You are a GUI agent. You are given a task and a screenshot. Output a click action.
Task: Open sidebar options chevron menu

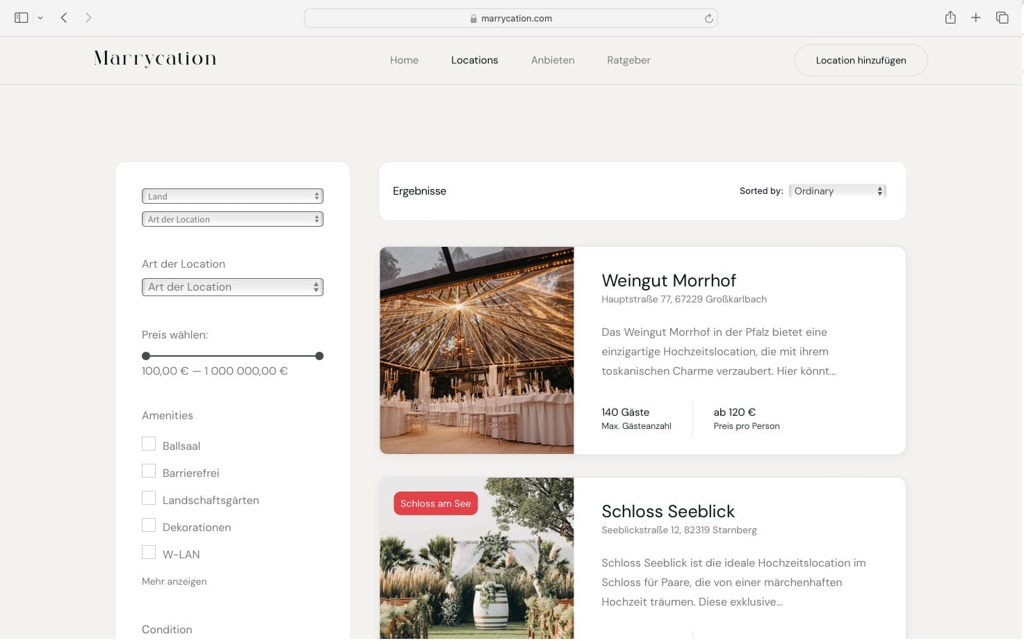click(40, 18)
